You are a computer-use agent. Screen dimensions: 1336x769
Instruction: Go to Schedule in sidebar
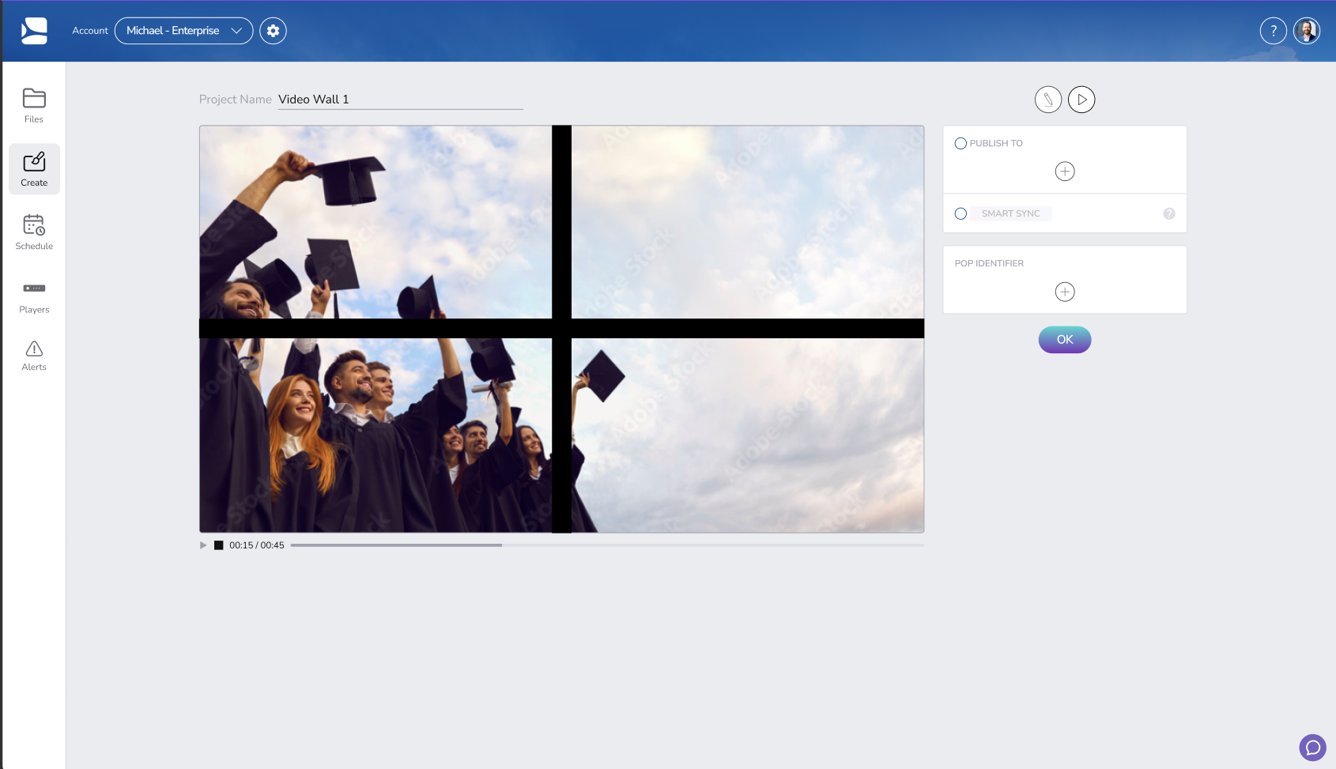[x=34, y=232]
